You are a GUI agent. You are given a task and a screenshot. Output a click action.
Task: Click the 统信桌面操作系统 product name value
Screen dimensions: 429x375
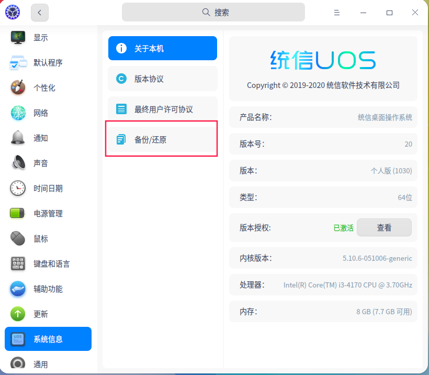point(385,117)
